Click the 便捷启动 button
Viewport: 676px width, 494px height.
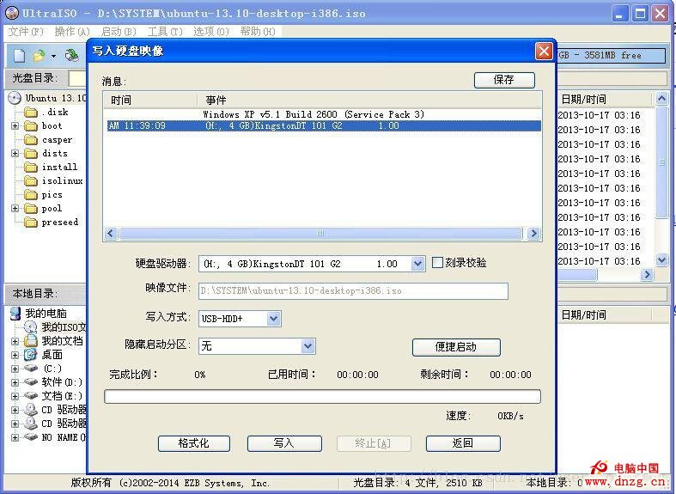pos(456,347)
